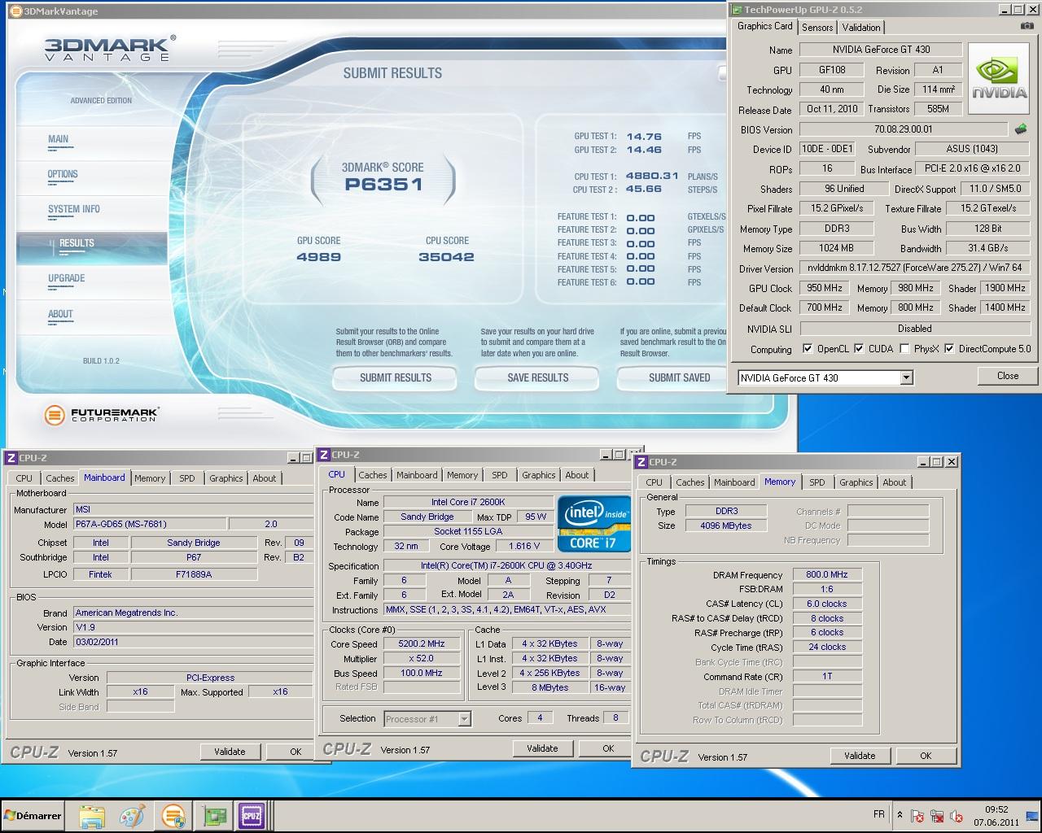Click the 3DMarkVantage title bar icon
1042x833 pixels.
(x=15, y=11)
